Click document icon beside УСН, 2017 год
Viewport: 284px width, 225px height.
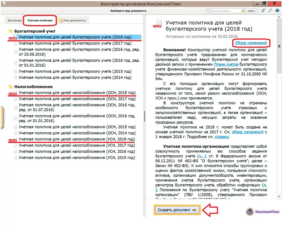click(16, 145)
